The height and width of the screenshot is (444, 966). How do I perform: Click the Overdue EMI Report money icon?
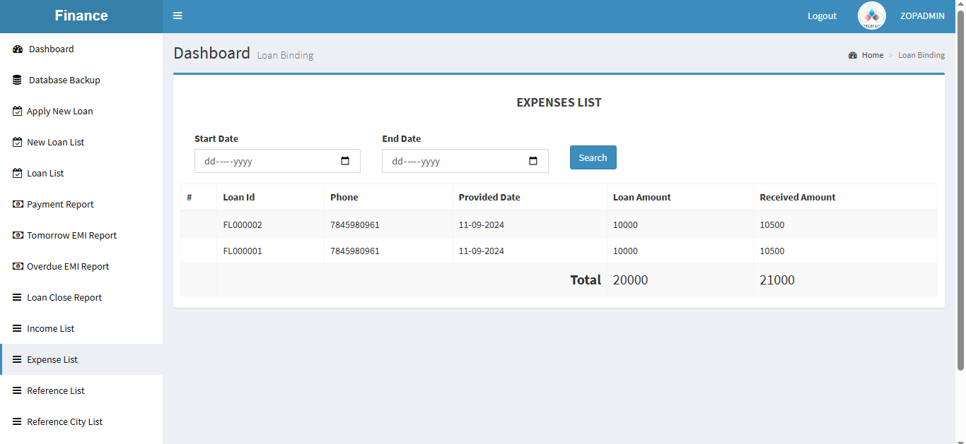click(18, 267)
